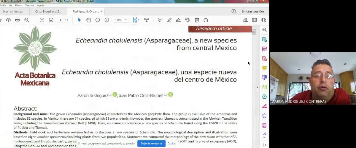The height and width of the screenshot is (148, 356).
Task: Collapse the right tools pane arrow
Action: (x=258, y=87)
